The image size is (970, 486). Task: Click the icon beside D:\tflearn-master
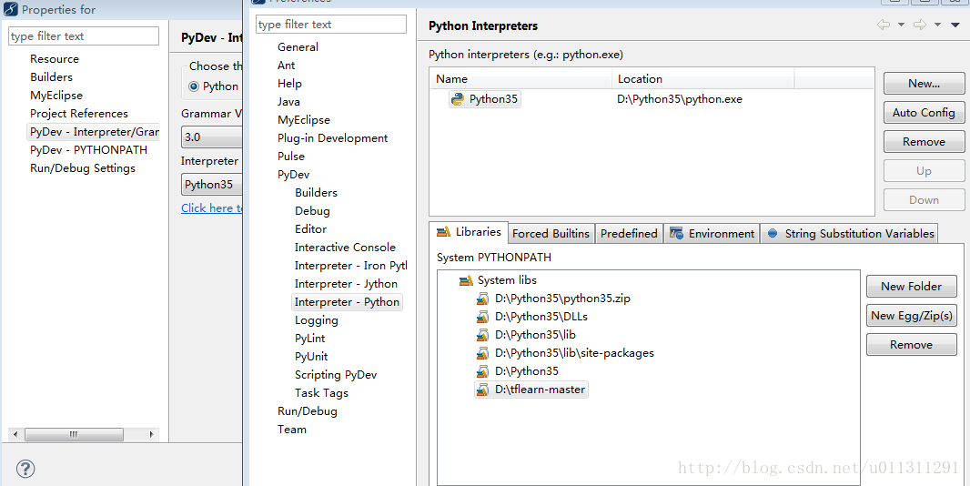point(482,390)
